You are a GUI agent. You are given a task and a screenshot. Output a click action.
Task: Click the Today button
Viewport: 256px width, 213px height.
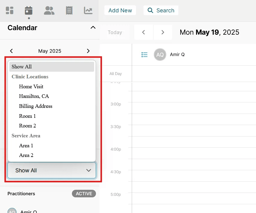115,32
